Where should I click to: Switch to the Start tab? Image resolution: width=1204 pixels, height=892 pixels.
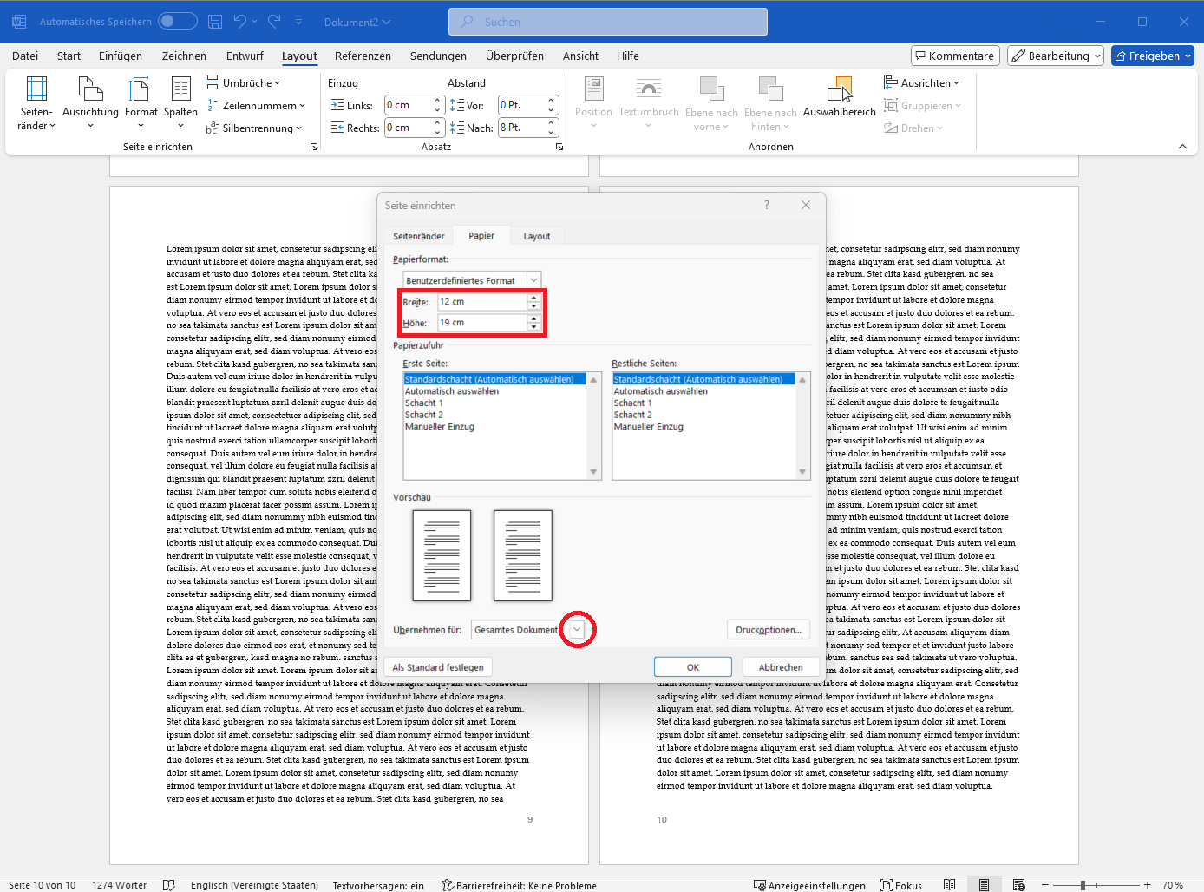click(69, 56)
